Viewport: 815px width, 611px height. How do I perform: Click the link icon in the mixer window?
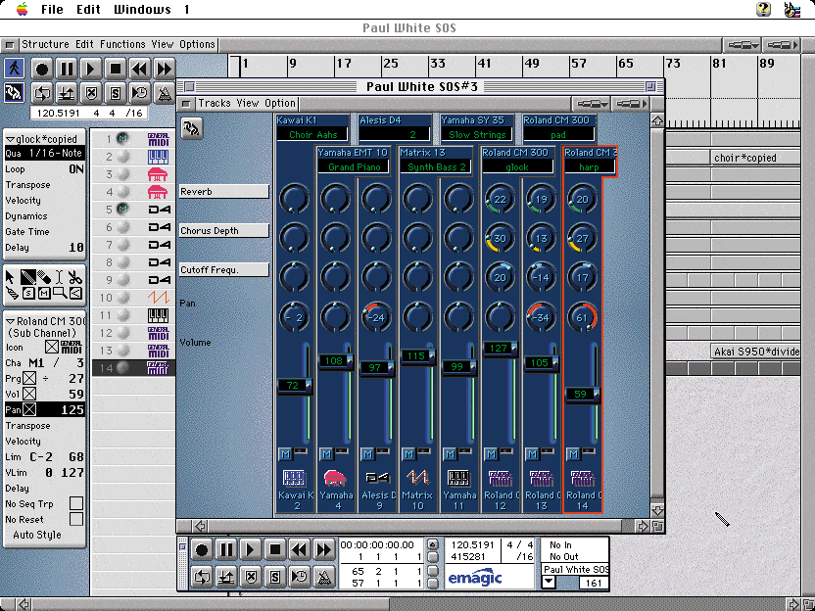click(x=192, y=128)
